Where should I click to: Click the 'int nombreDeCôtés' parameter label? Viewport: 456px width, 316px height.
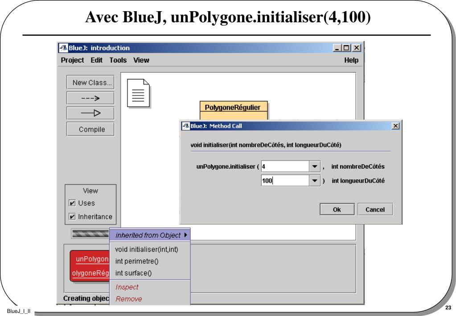coord(358,166)
